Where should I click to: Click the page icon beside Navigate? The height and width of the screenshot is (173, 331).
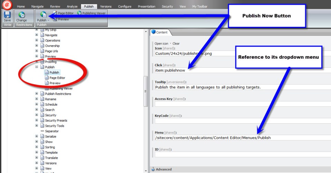42,35
